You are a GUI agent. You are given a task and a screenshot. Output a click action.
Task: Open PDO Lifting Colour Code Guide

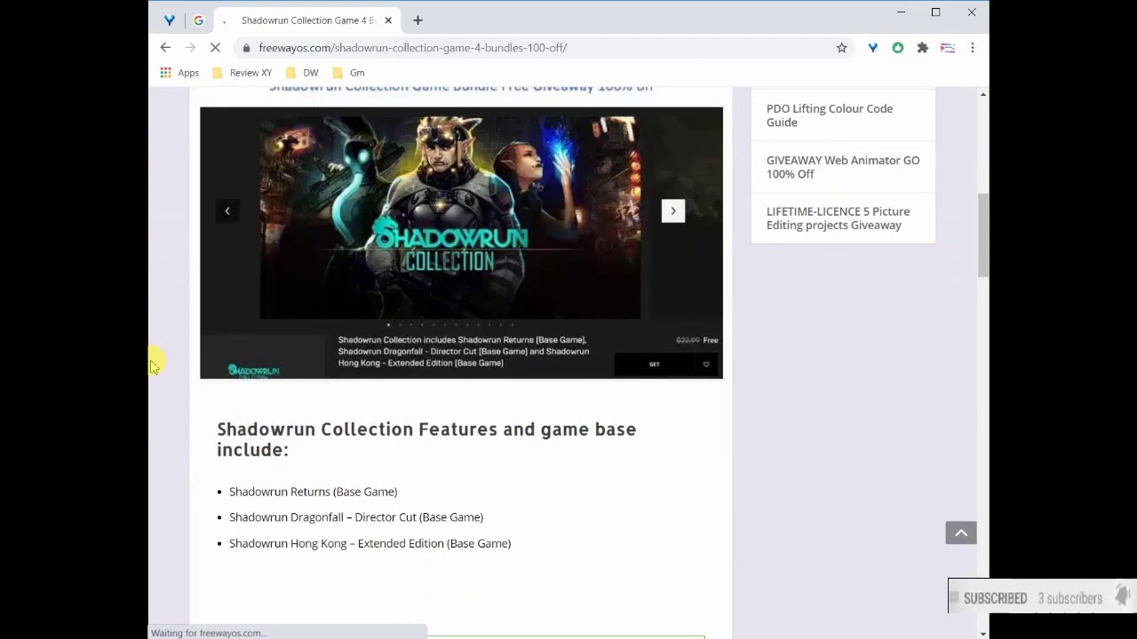pyautogui.click(x=830, y=115)
